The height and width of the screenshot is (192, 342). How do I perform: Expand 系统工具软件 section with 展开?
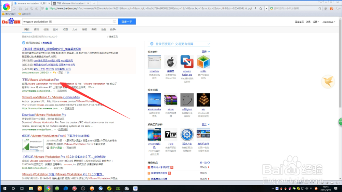click(206, 124)
